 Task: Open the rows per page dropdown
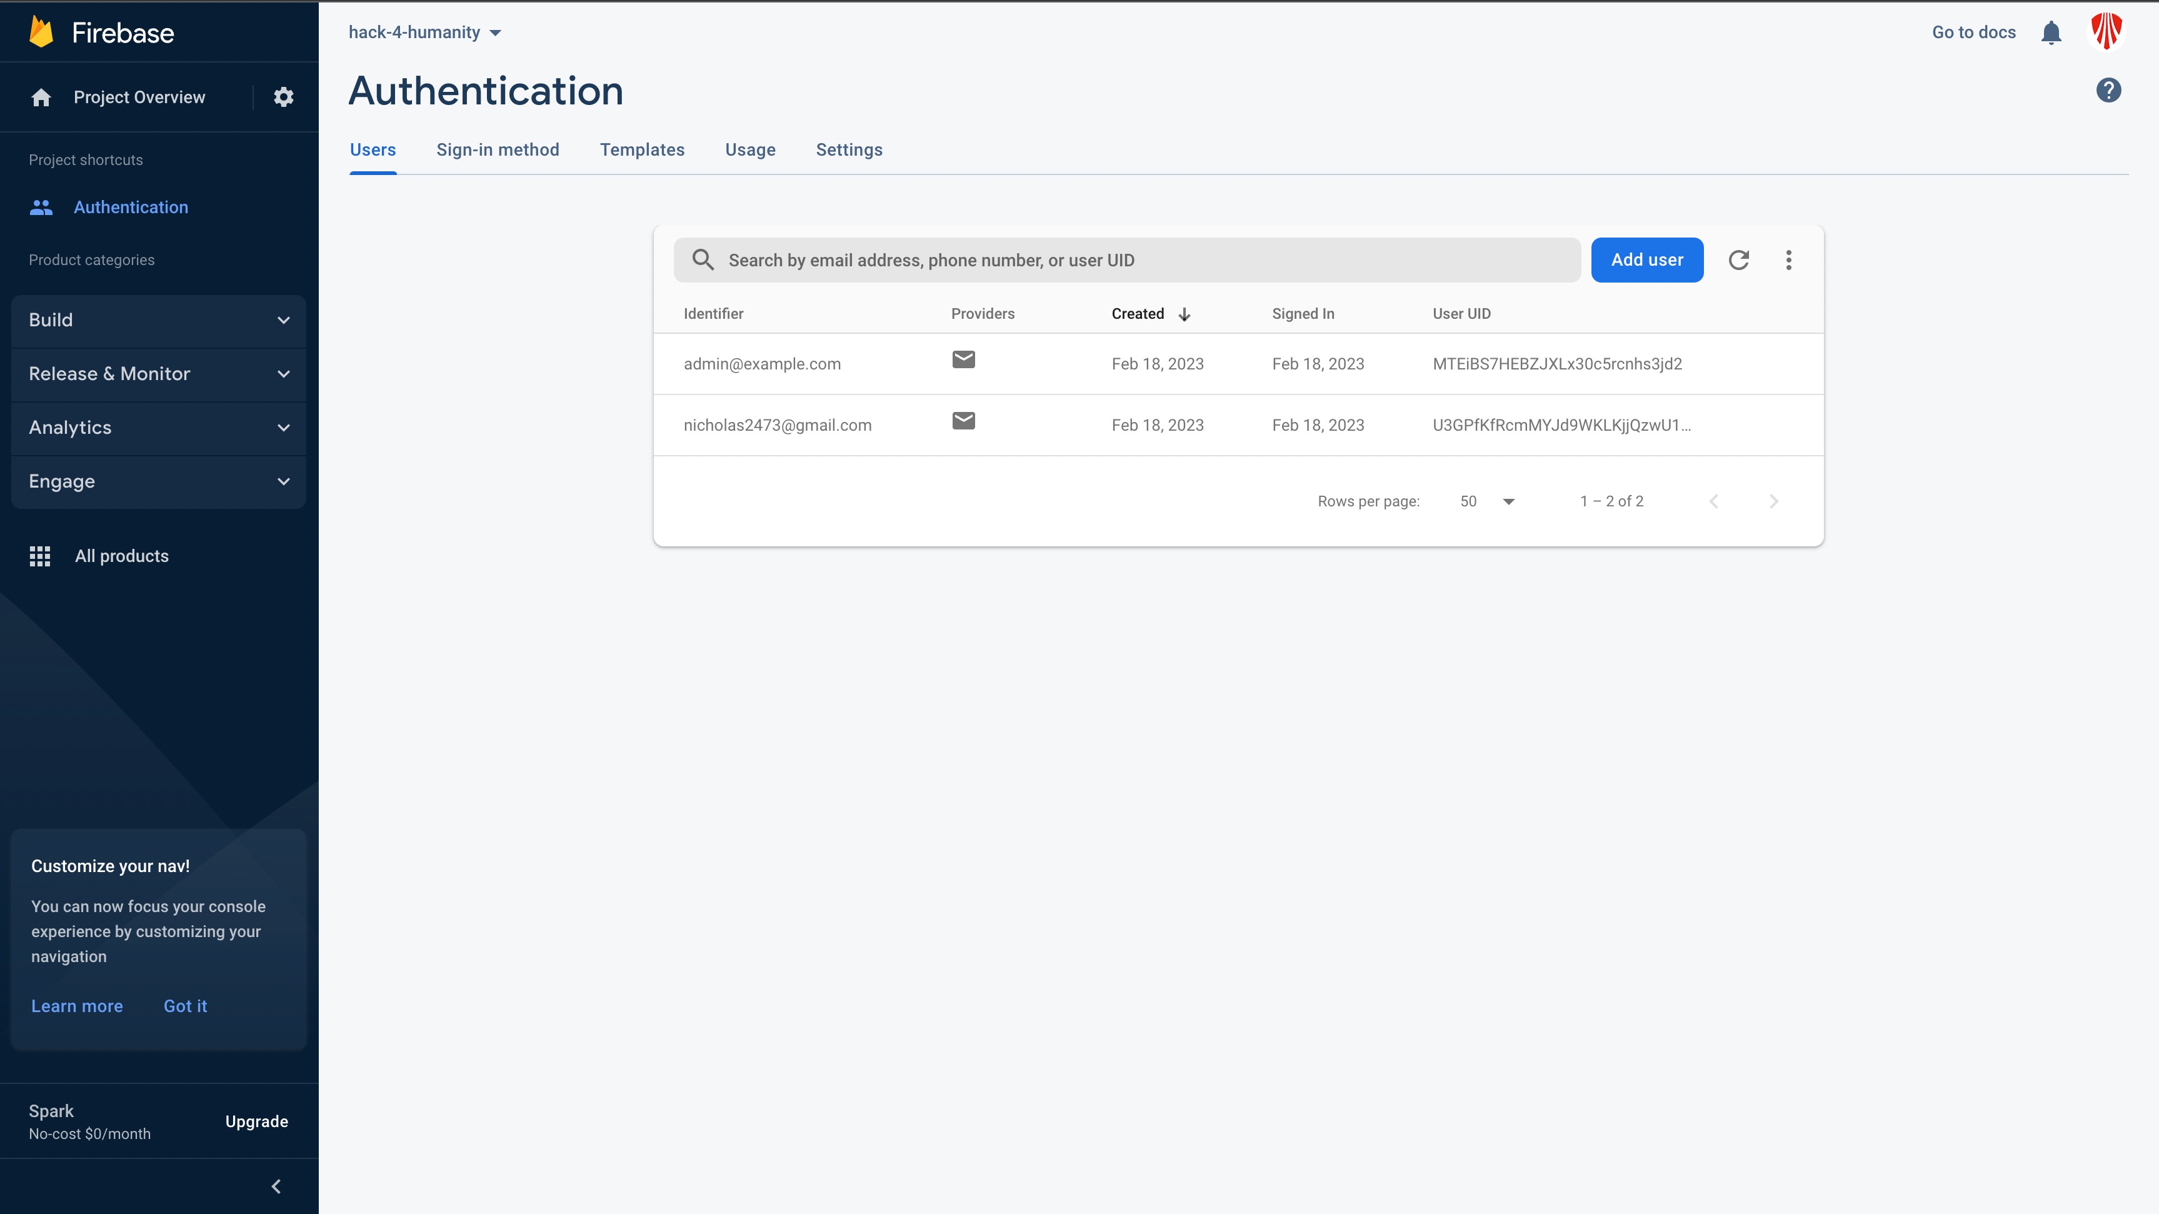click(x=1487, y=501)
